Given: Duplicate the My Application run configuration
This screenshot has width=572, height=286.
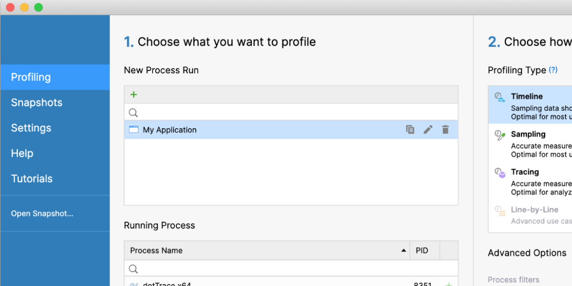Looking at the screenshot, I should tap(410, 130).
